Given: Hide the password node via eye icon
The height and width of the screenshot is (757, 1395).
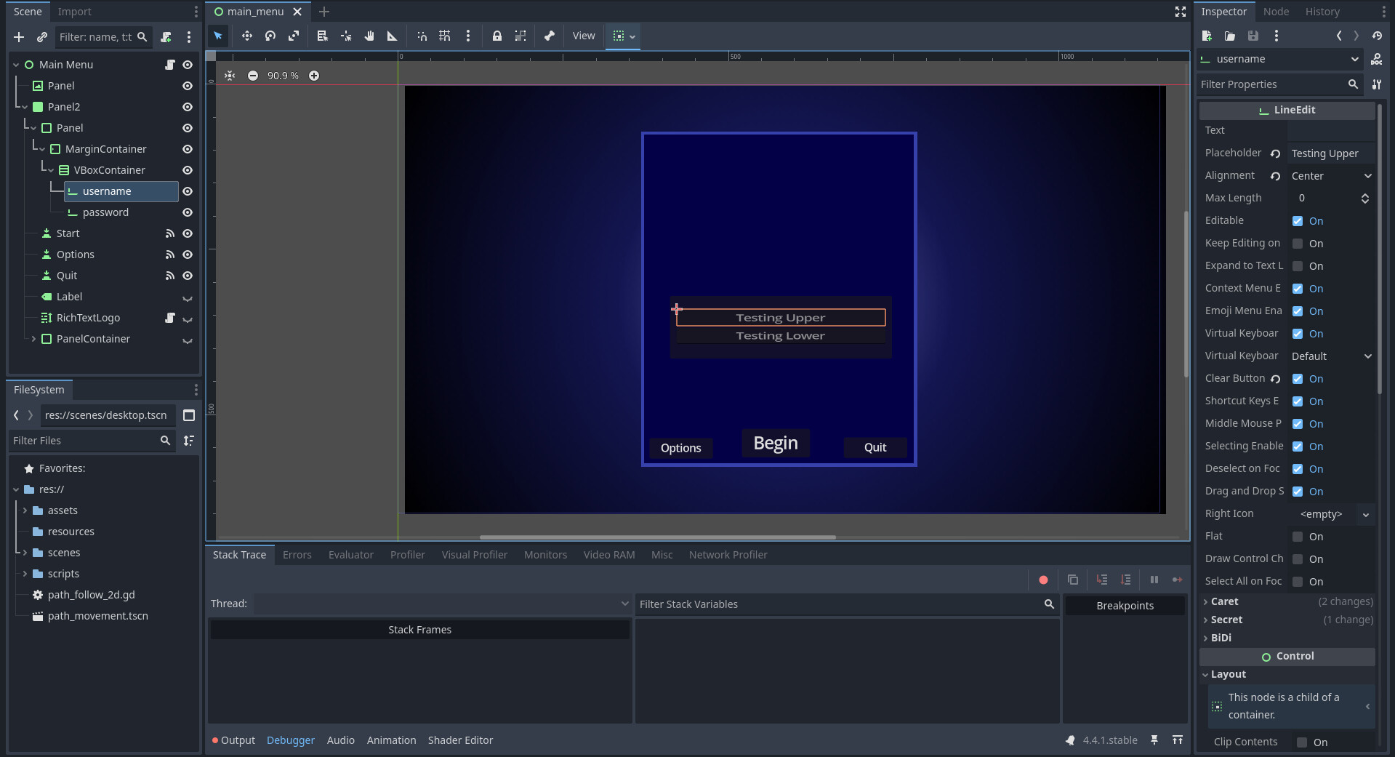Looking at the screenshot, I should coord(188,212).
